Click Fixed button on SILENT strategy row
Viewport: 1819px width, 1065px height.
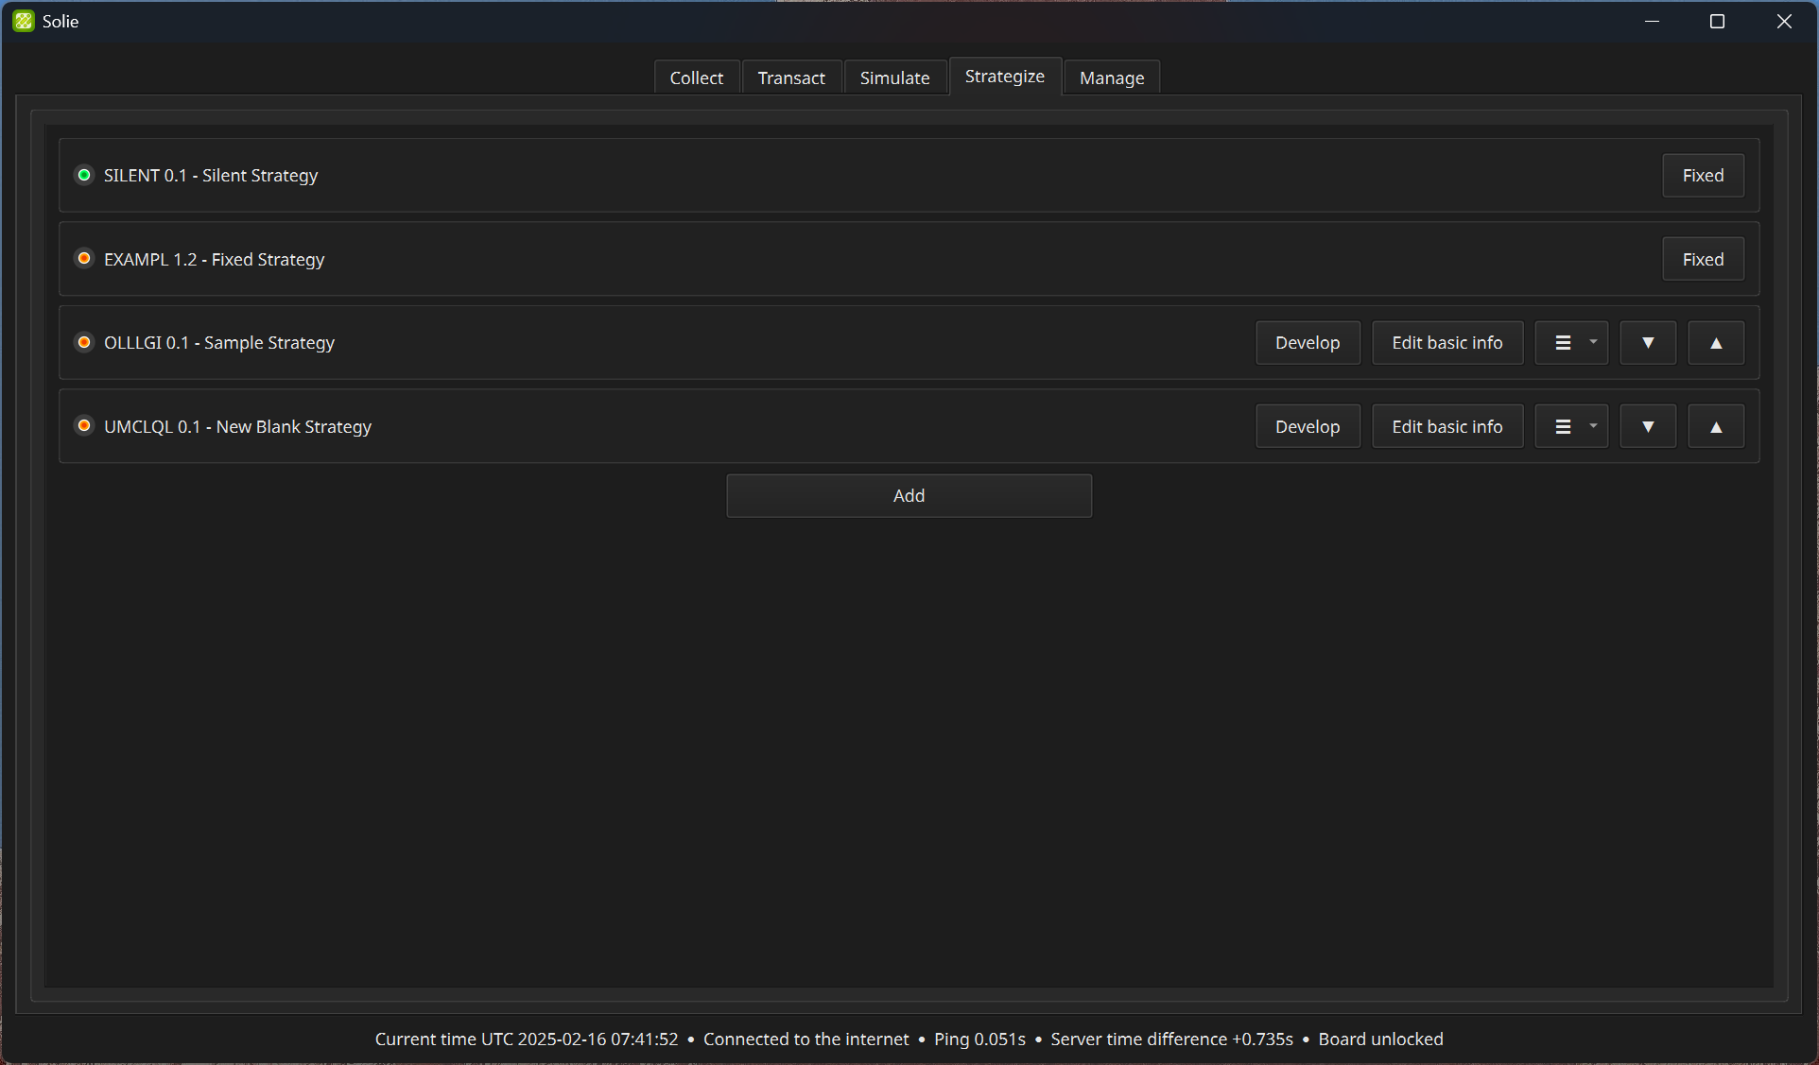[x=1703, y=176]
